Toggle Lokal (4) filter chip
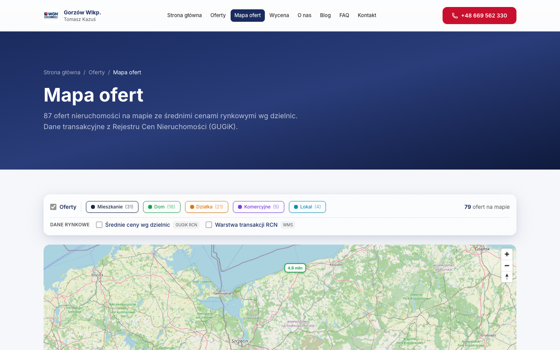 307,207
